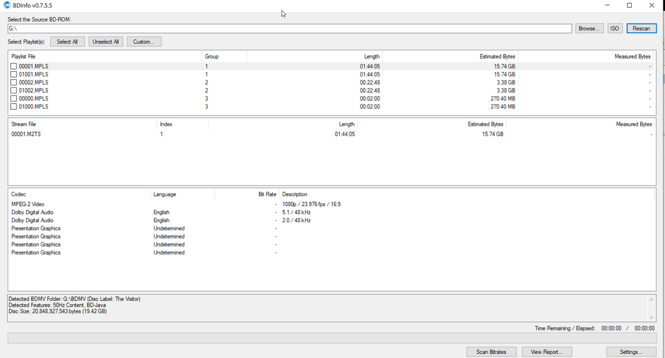Screen dimensions: 665x358
Task: Click the Browse... button
Action: 589,29
